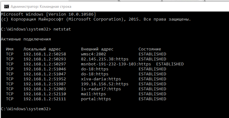Click ESTABLISHED state in the portal row

tap(152, 99)
